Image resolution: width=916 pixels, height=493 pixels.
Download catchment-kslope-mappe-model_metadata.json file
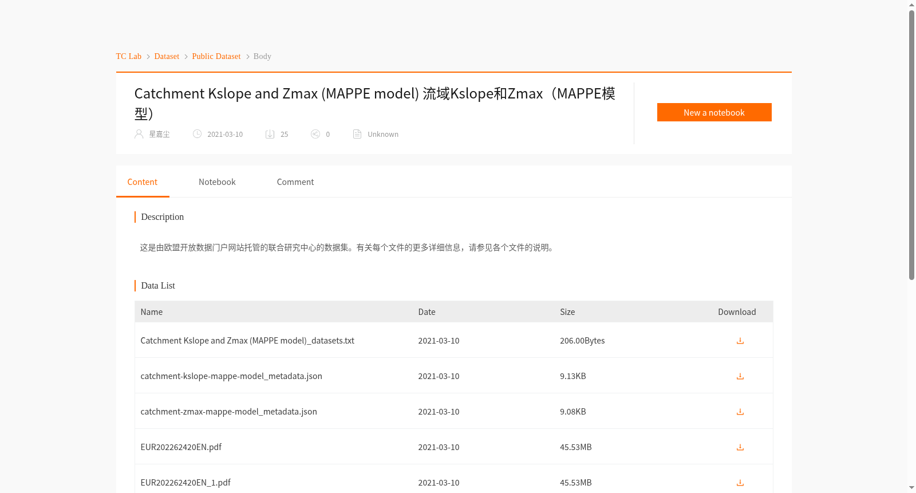(740, 376)
